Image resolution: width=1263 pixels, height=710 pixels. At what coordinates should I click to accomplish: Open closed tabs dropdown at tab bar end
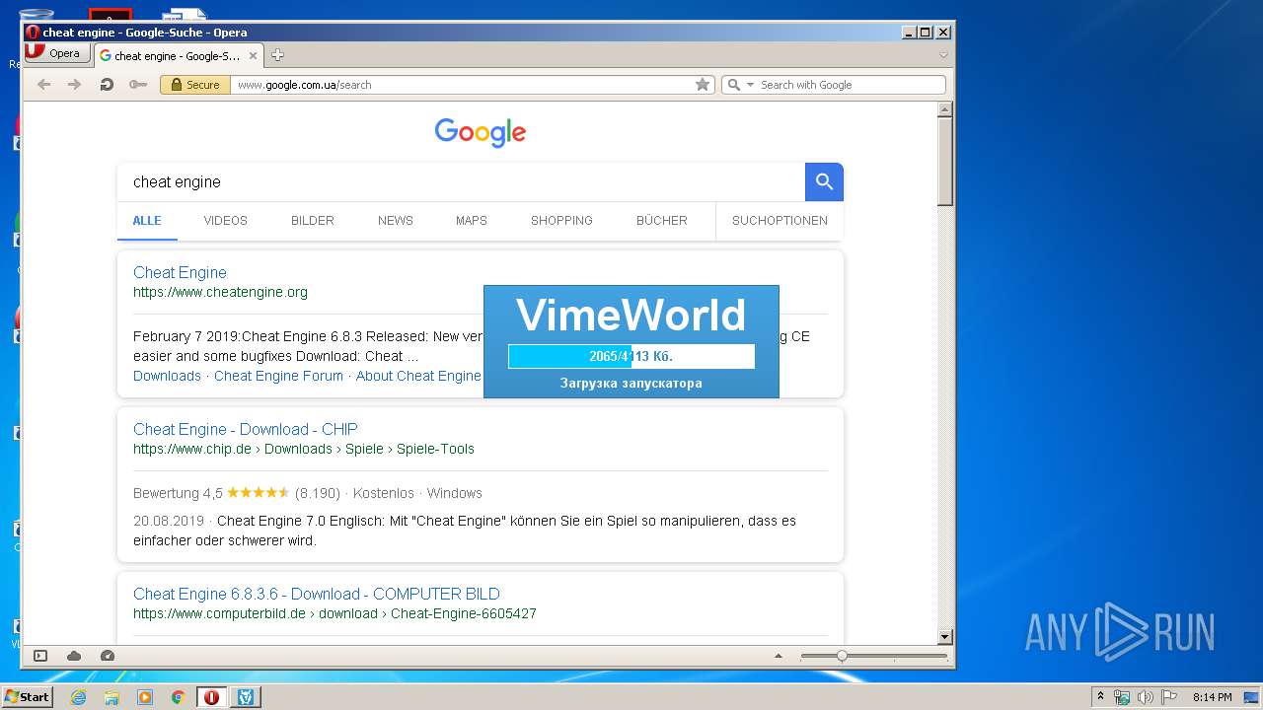[943, 55]
